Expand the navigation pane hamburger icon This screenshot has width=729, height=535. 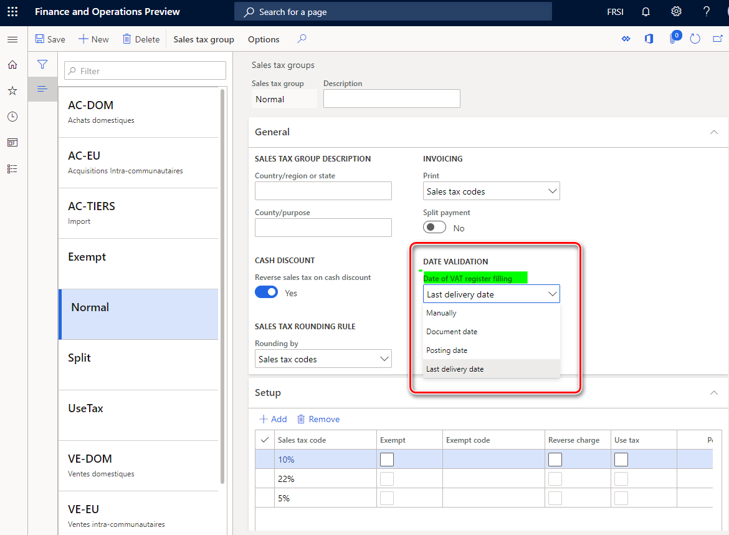point(12,39)
